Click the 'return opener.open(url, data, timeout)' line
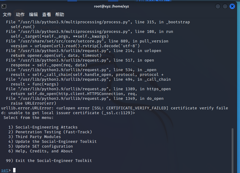 coord(56,56)
